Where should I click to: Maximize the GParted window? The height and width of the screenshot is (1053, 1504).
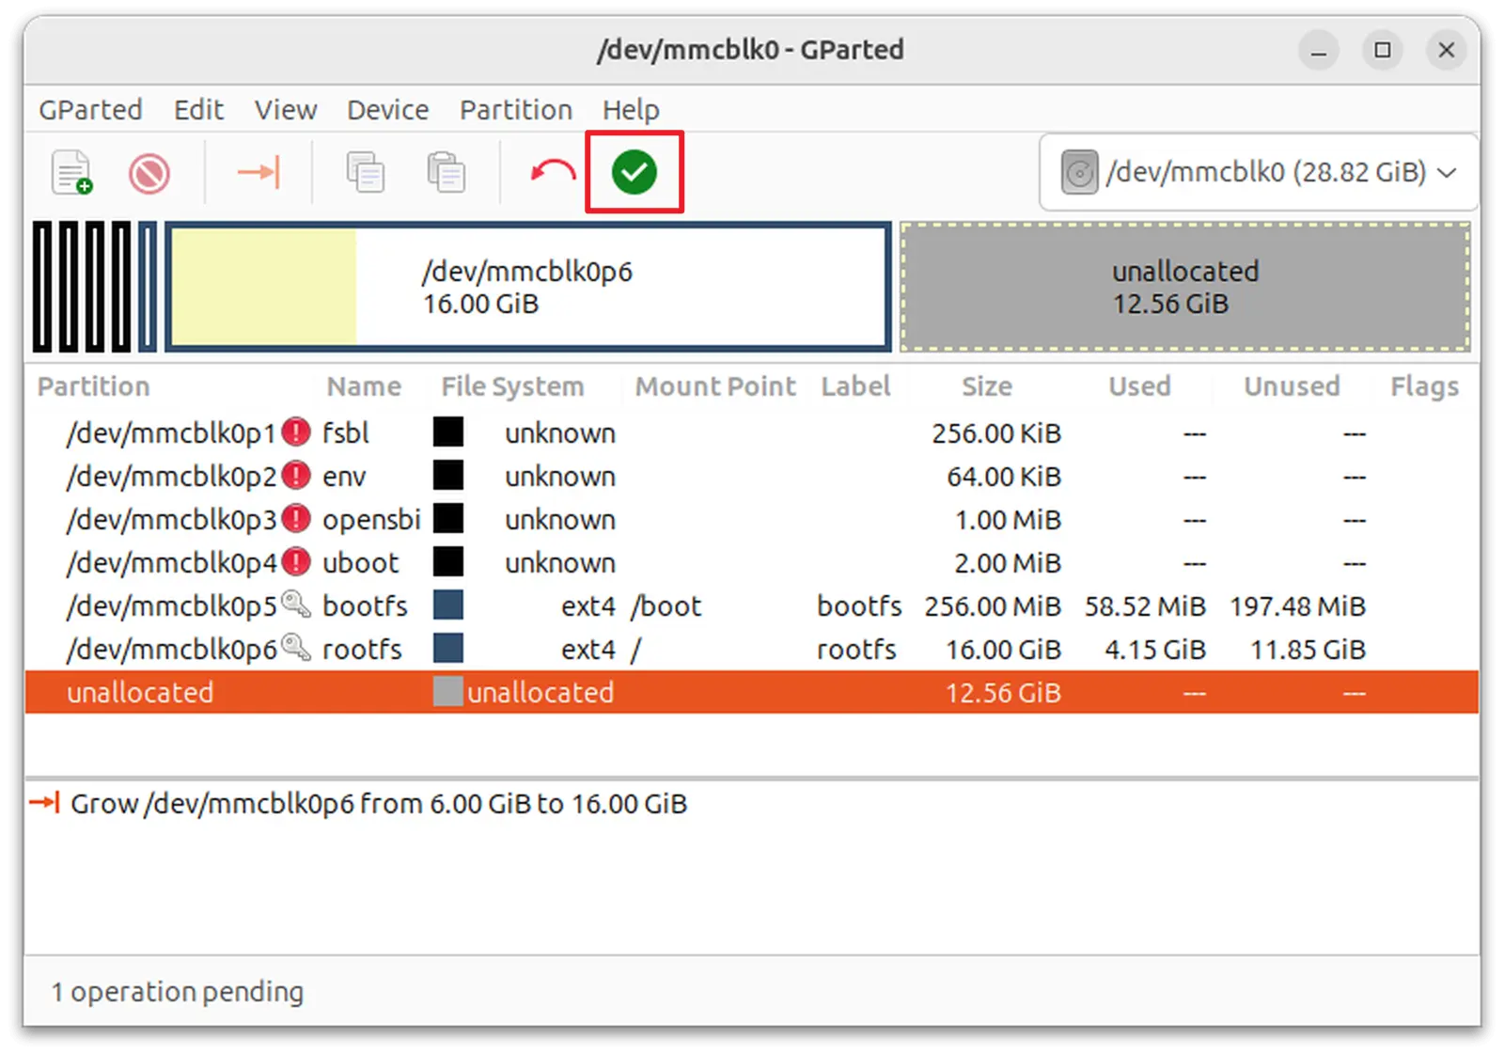(x=1383, y=51)
